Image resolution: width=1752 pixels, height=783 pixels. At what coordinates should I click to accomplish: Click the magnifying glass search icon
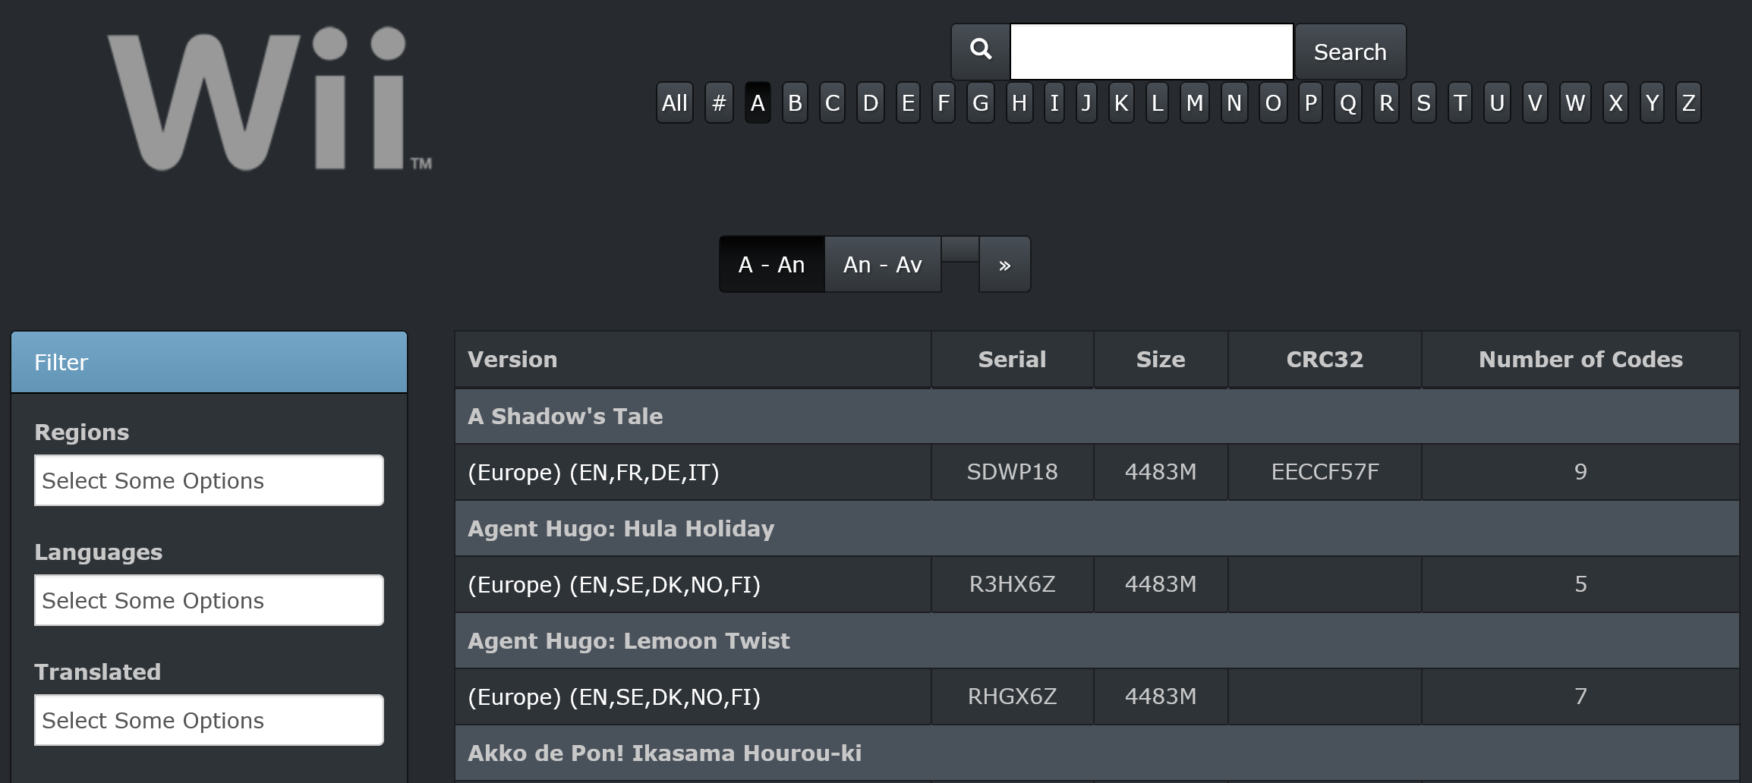(x=981, y=51)
